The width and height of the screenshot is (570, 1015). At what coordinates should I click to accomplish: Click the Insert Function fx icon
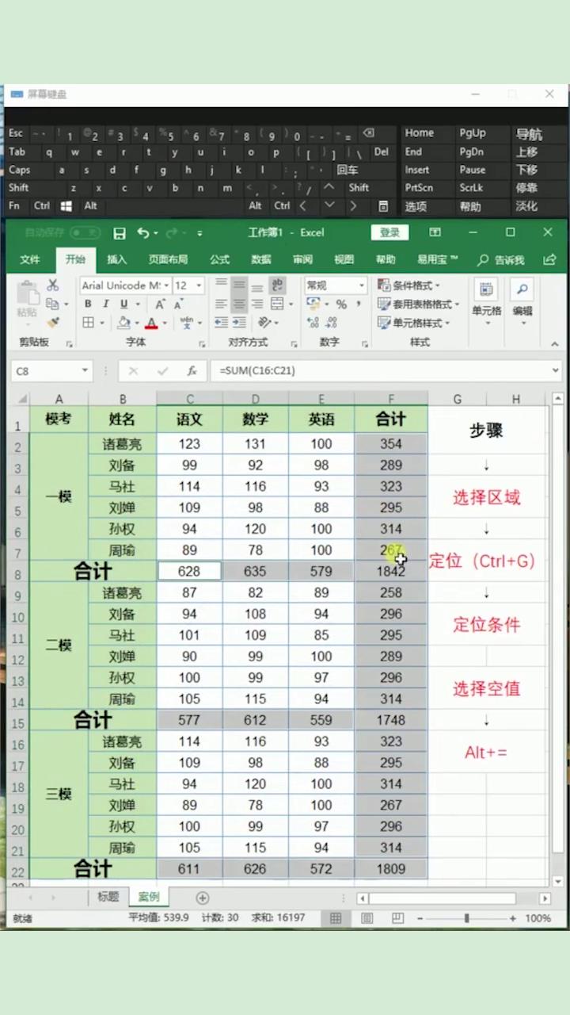pyautogui.click(x=192, y=371)
